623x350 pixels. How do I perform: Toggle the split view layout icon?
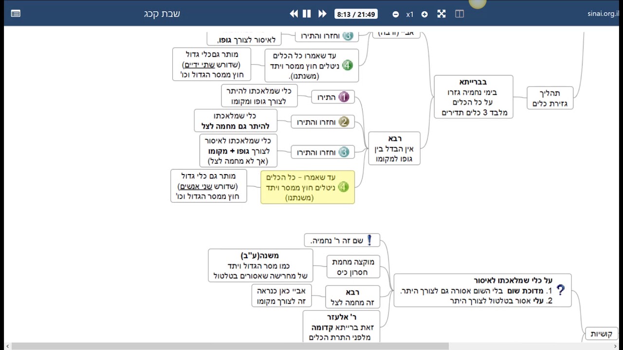459,14
